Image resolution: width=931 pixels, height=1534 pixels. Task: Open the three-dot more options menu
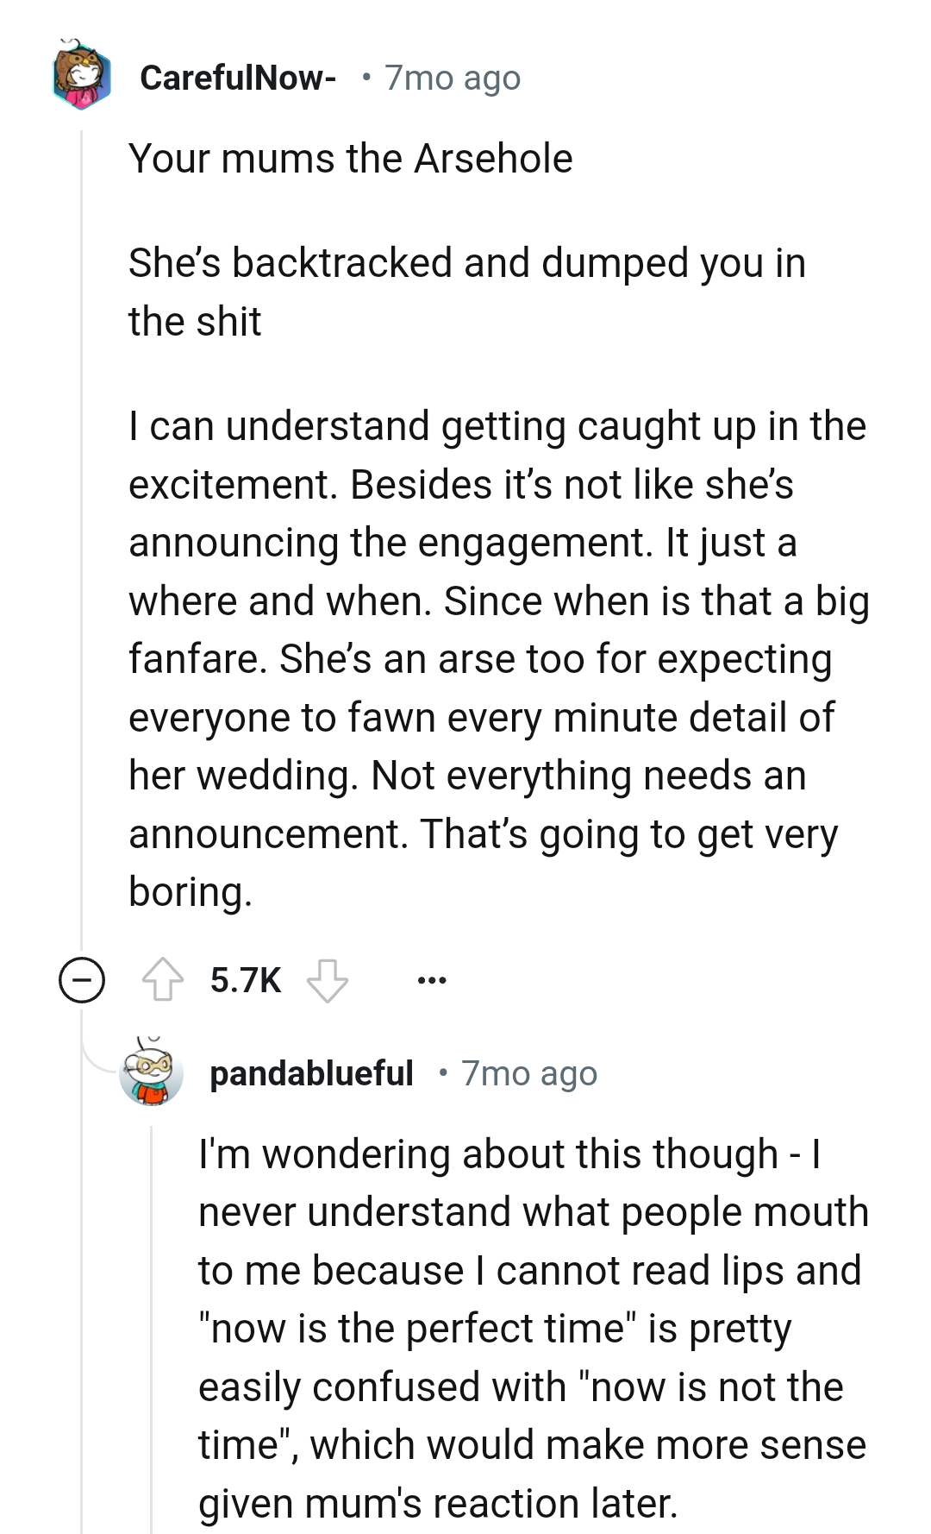point(431,980)
